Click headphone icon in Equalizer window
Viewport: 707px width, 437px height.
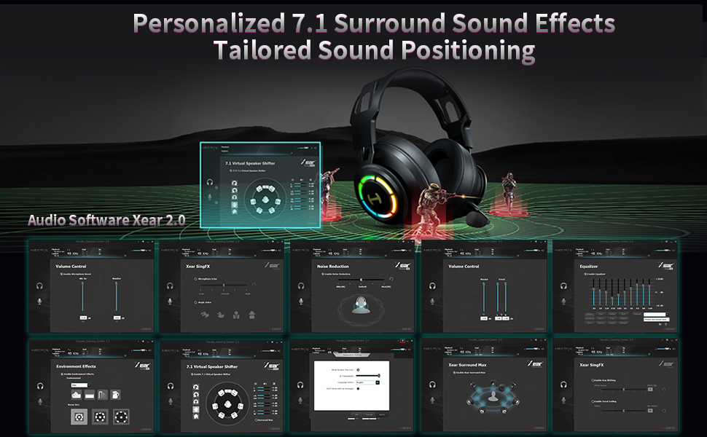(x=563, y=286)
